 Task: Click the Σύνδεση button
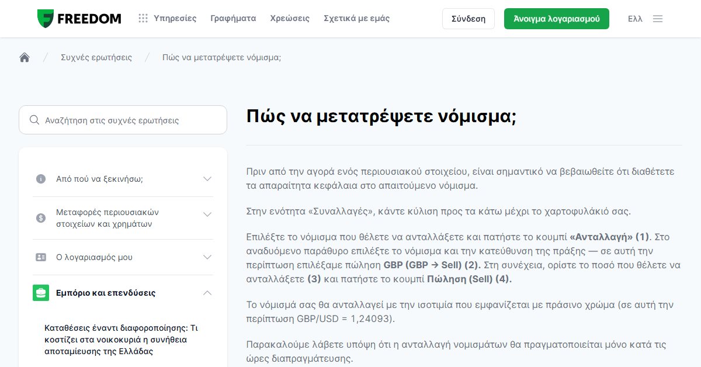click(x=469, y=19)
